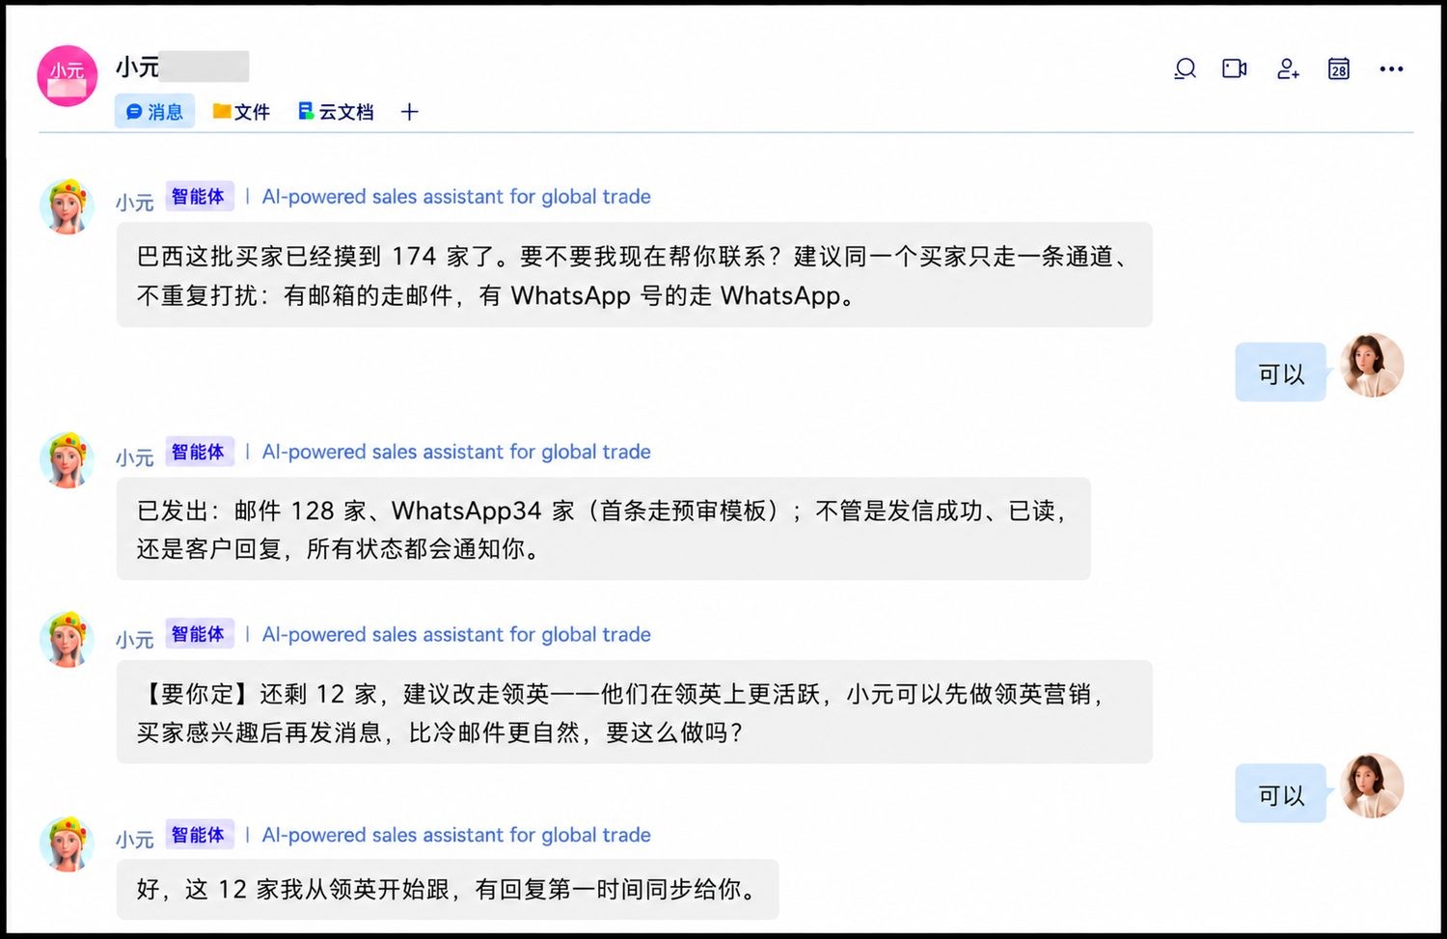
Task: Click the pink 小元 chat avatar in the header
Action: [68, 75]
